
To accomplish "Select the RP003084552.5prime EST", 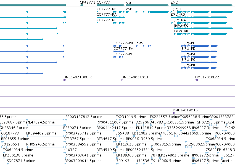I will point(65,147).
